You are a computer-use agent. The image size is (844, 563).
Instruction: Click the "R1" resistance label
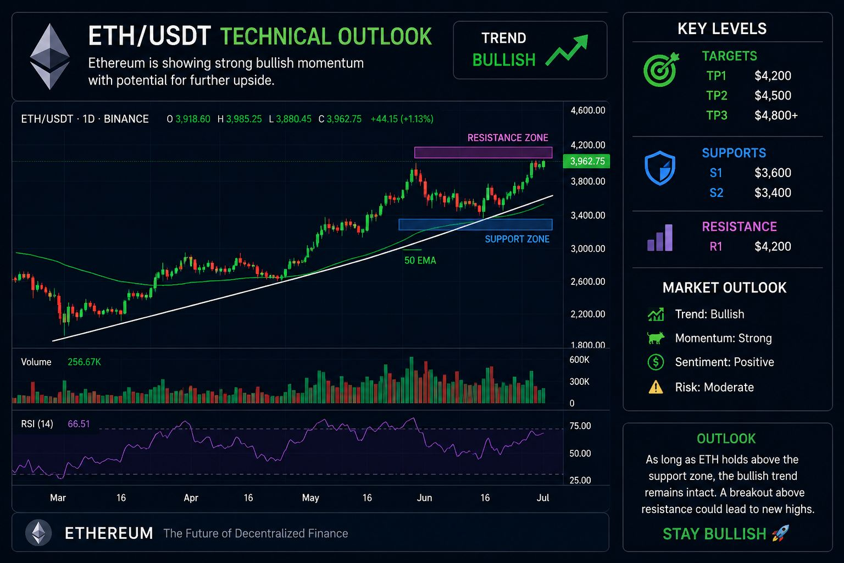pos(716,246)
